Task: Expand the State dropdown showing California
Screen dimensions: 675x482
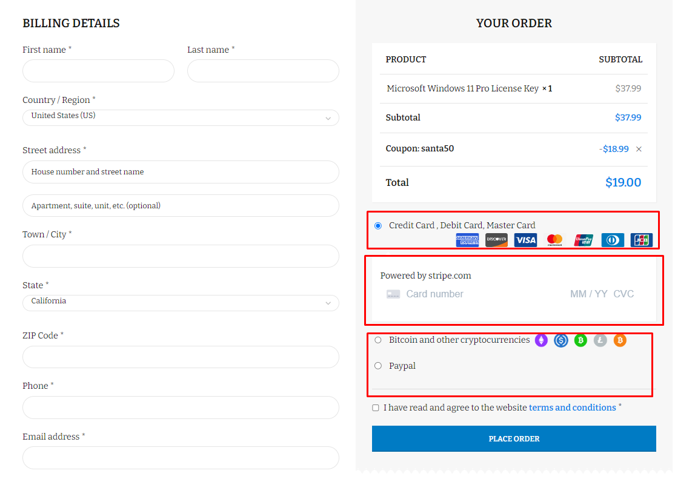Action: pos(181,303)
